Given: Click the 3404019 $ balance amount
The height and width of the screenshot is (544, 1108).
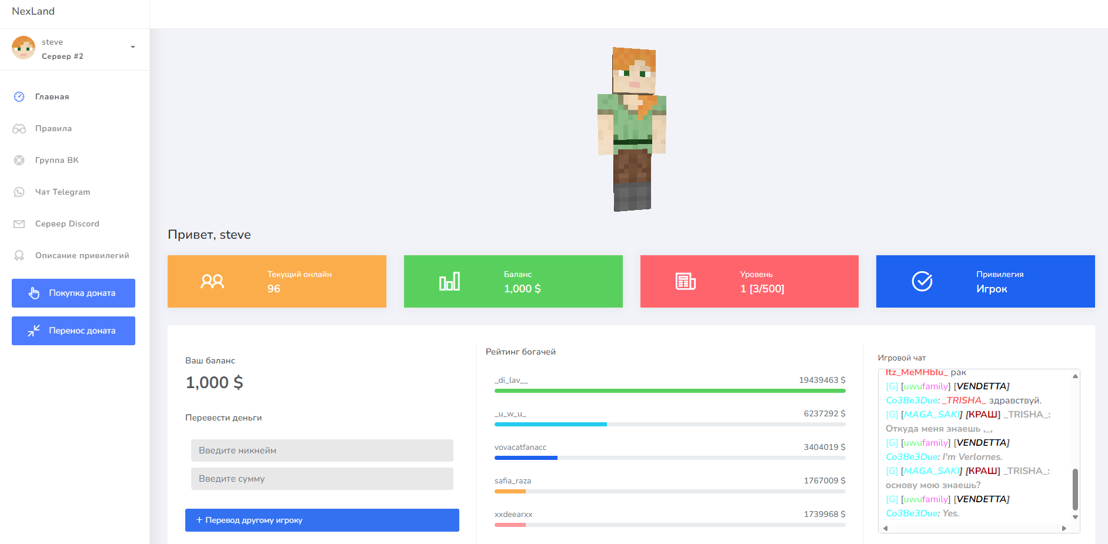Looking at the screenshot, I should (825, 448).
